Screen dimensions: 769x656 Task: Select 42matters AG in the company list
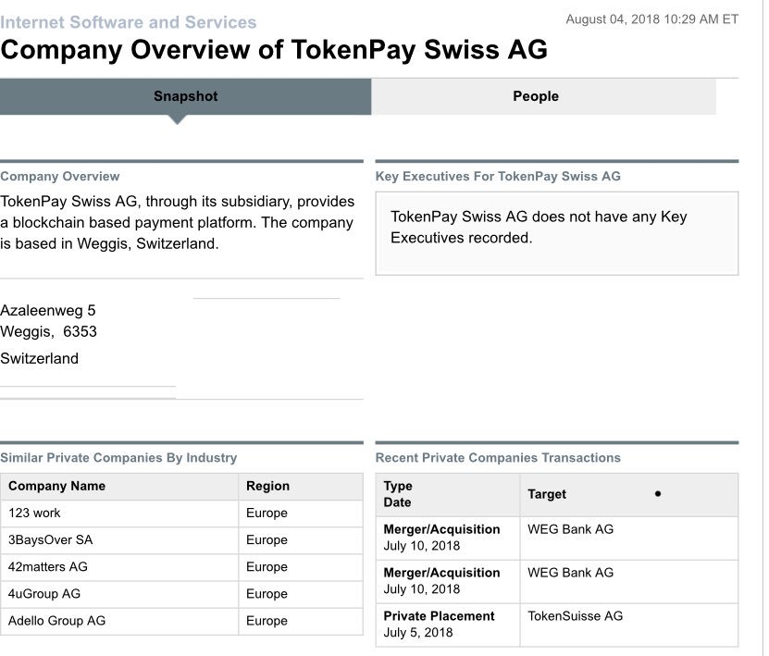48,566
